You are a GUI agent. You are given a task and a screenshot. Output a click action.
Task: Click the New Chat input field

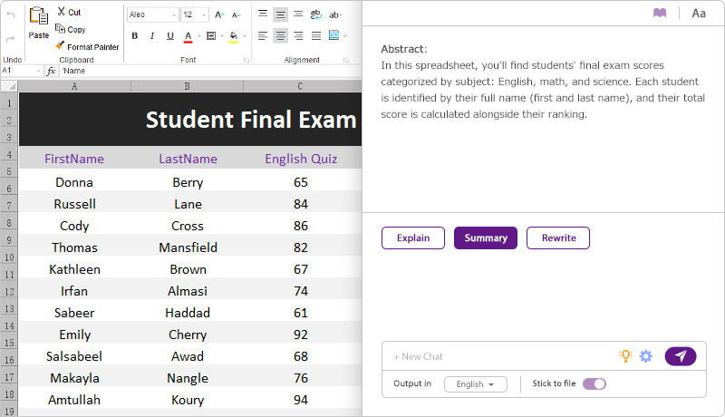[498, 356]
